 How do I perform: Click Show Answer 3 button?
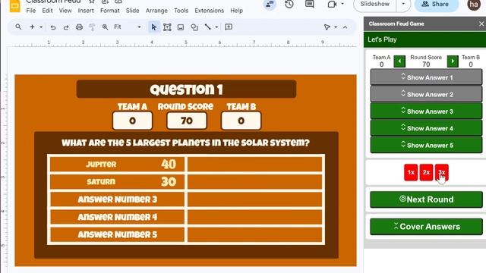coord(426,111)
